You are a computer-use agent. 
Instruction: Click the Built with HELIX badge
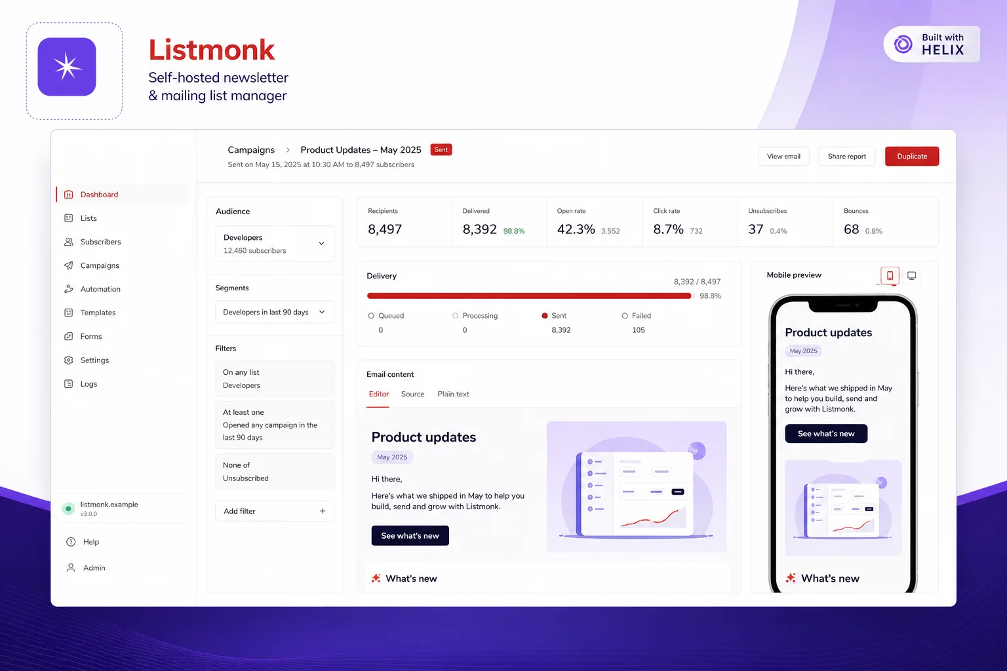click(932, 45)
